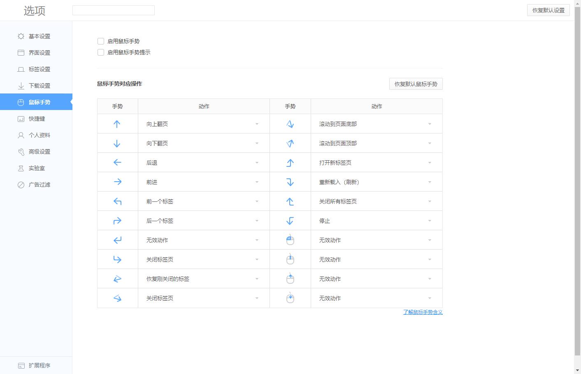Switch to the 标签设置 section

click(40, 69)
